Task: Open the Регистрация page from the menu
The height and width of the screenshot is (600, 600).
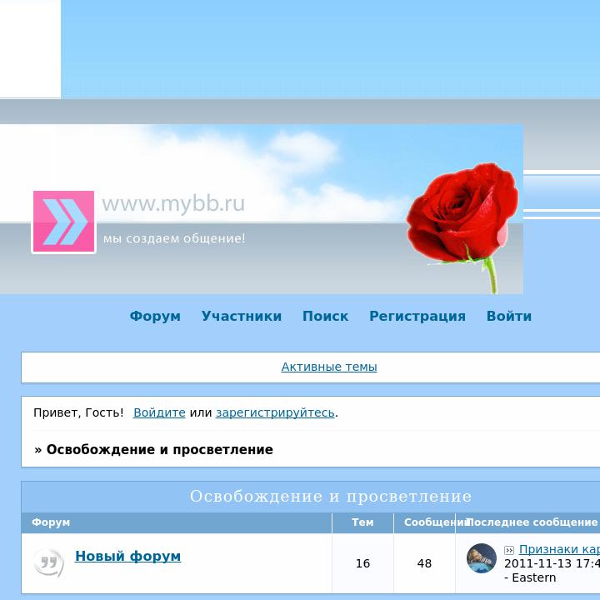Action: 417,316
